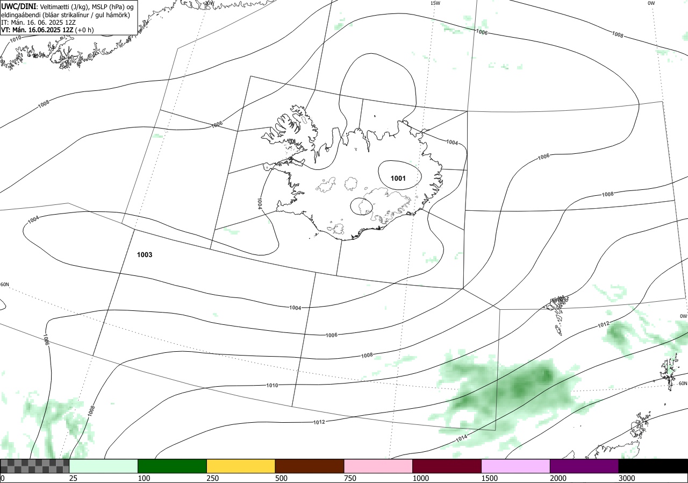This screenshot has width=688, height=483.
Task: Click the legend value label 1000
Action: click(421, 478)
